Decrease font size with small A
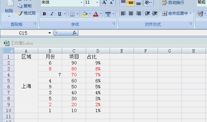The width and height of the screenshot is (207, 122). [x=112, y=2]
